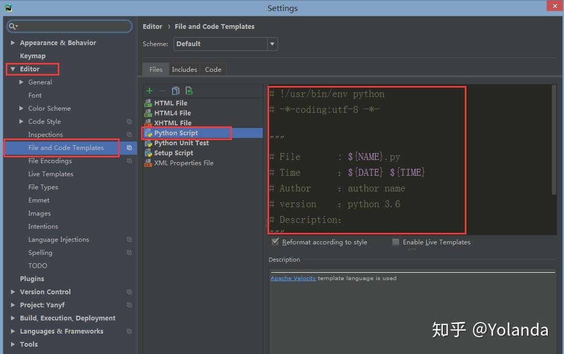
Task: Click the settings search field
Action: [x=69, y=25]
